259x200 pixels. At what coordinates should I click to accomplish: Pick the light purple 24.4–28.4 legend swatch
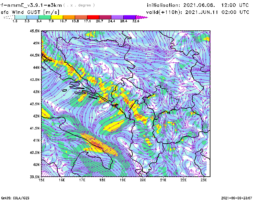118,17
